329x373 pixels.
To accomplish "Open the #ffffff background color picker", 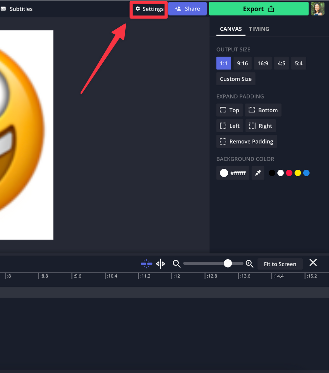I will tap(233, 173).
